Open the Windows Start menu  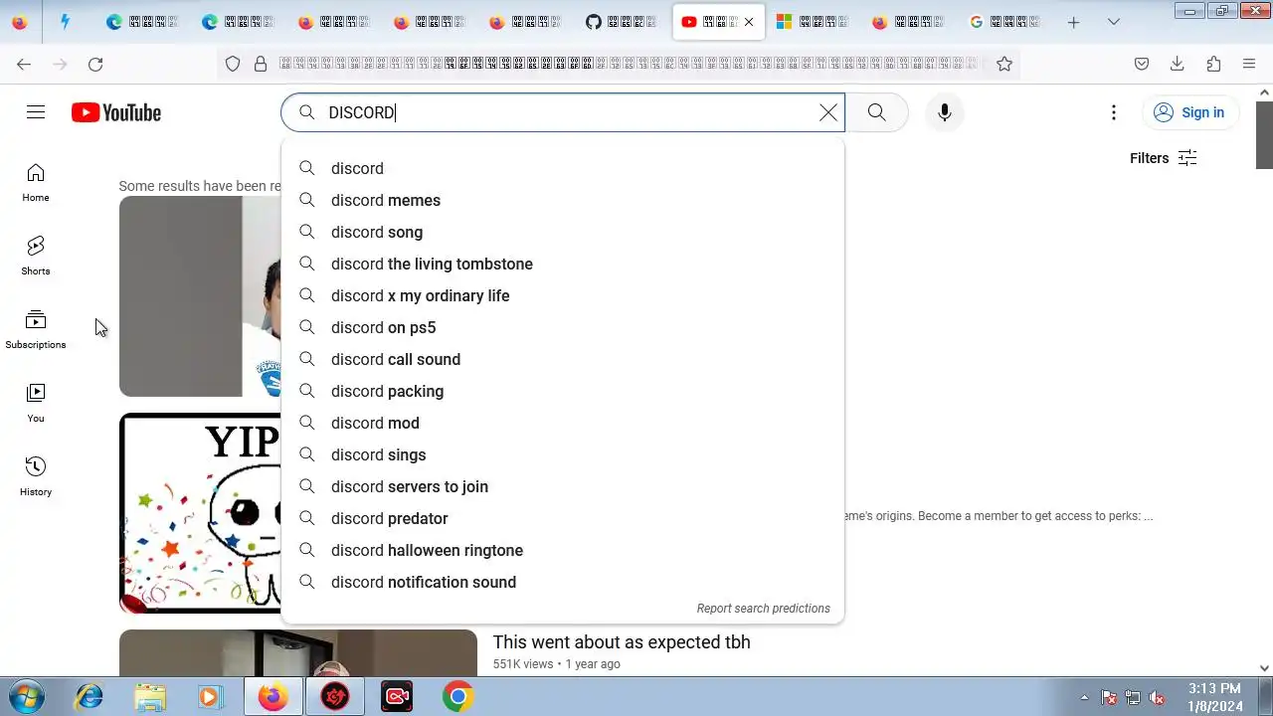pos(27,696)
